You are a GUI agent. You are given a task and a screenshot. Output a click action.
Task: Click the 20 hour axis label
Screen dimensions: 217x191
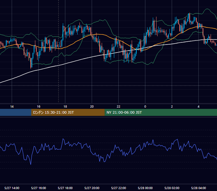[92, 107]
